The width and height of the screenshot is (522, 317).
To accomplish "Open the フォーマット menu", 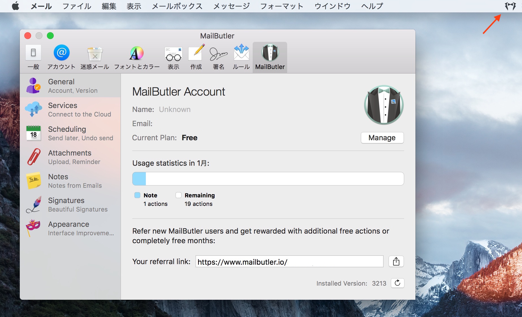I will coord(282,6).
